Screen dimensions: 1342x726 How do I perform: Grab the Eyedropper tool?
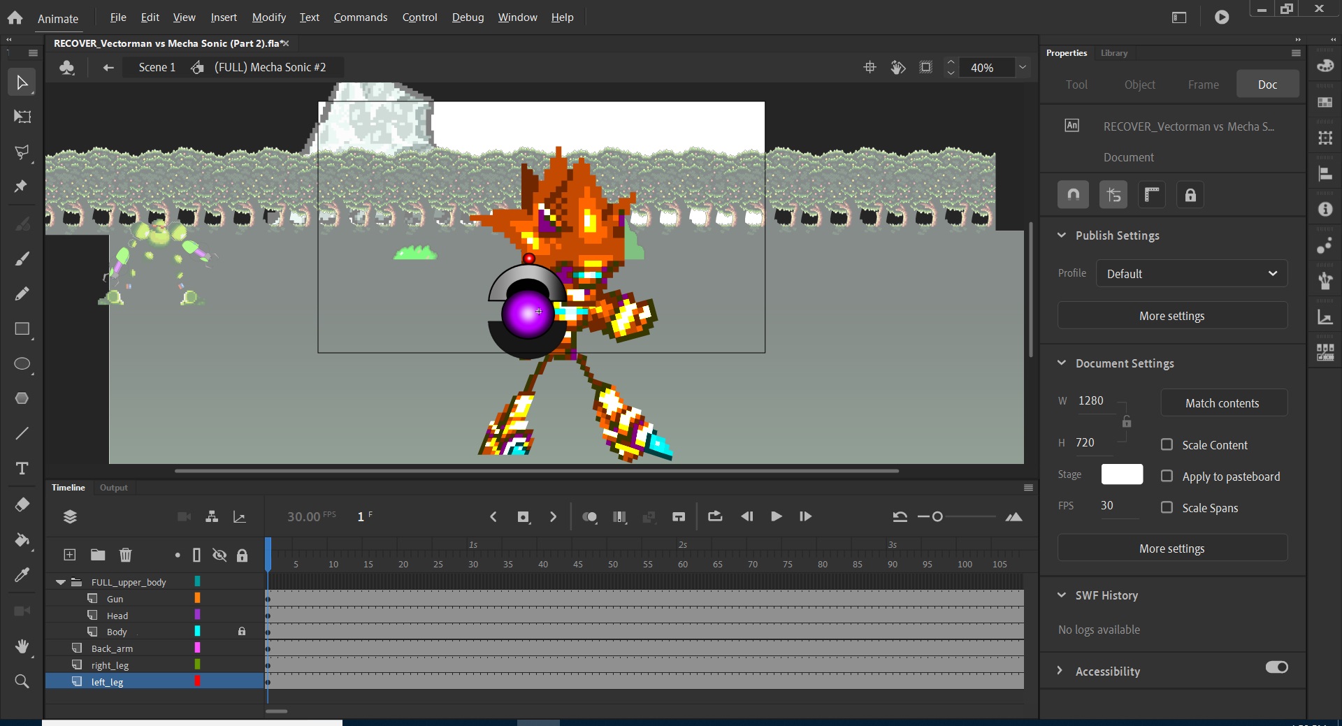click(22, 574)
